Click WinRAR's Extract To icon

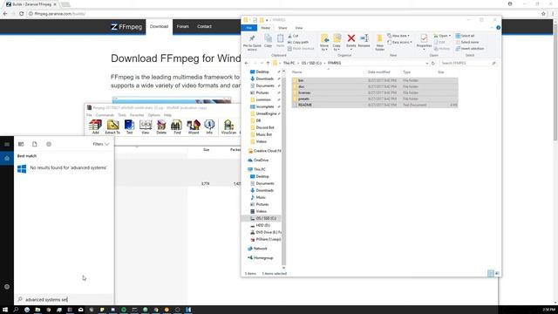click(x=112, y=126)
